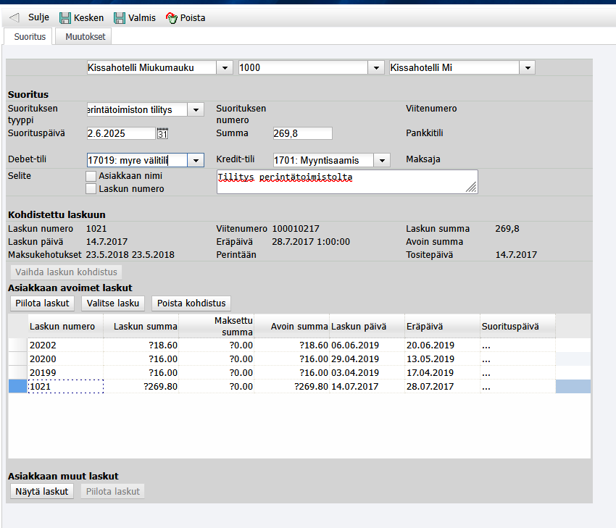Viewport: 616px width, 528px height.
Task: Click the ?269.80 Laskun summa cell
Action: click(x=141, y=386)
